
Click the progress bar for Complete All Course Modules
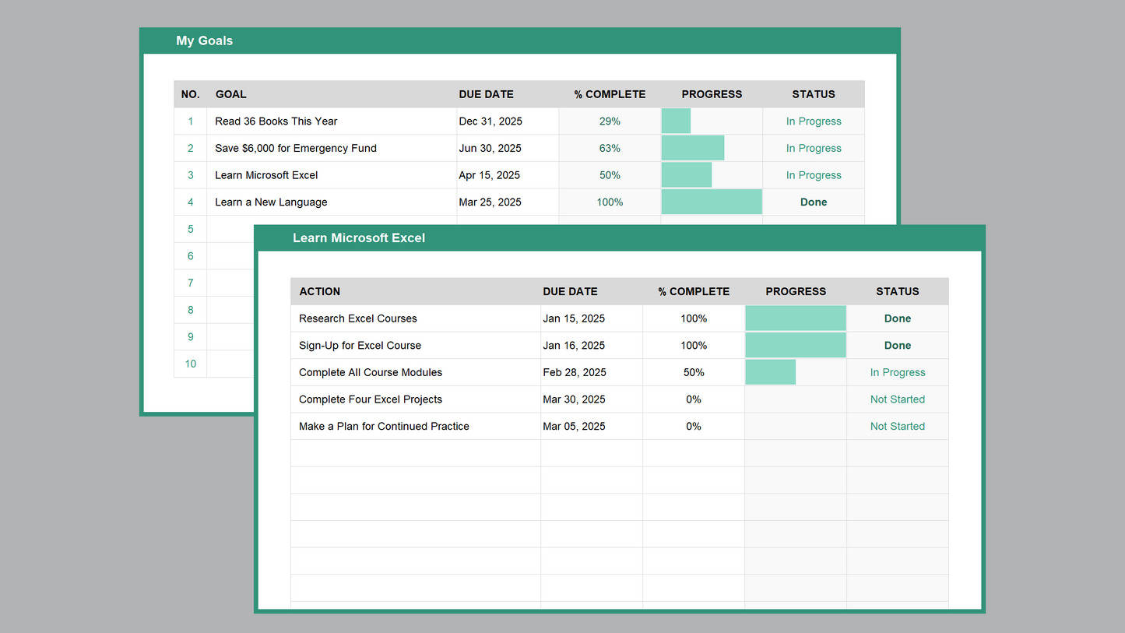coord(771,373)
